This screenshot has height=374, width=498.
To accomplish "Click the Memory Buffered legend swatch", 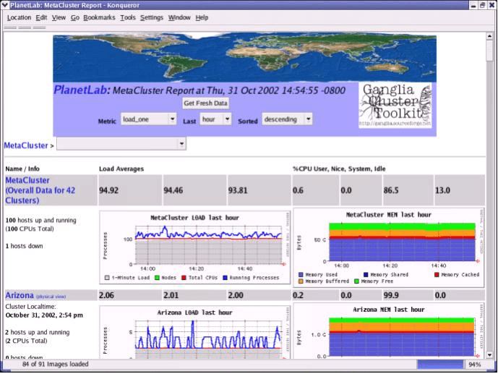I will pos(301,281).
